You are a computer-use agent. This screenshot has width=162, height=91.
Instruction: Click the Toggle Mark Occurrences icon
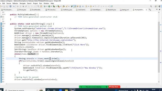[x=74, y=6]
